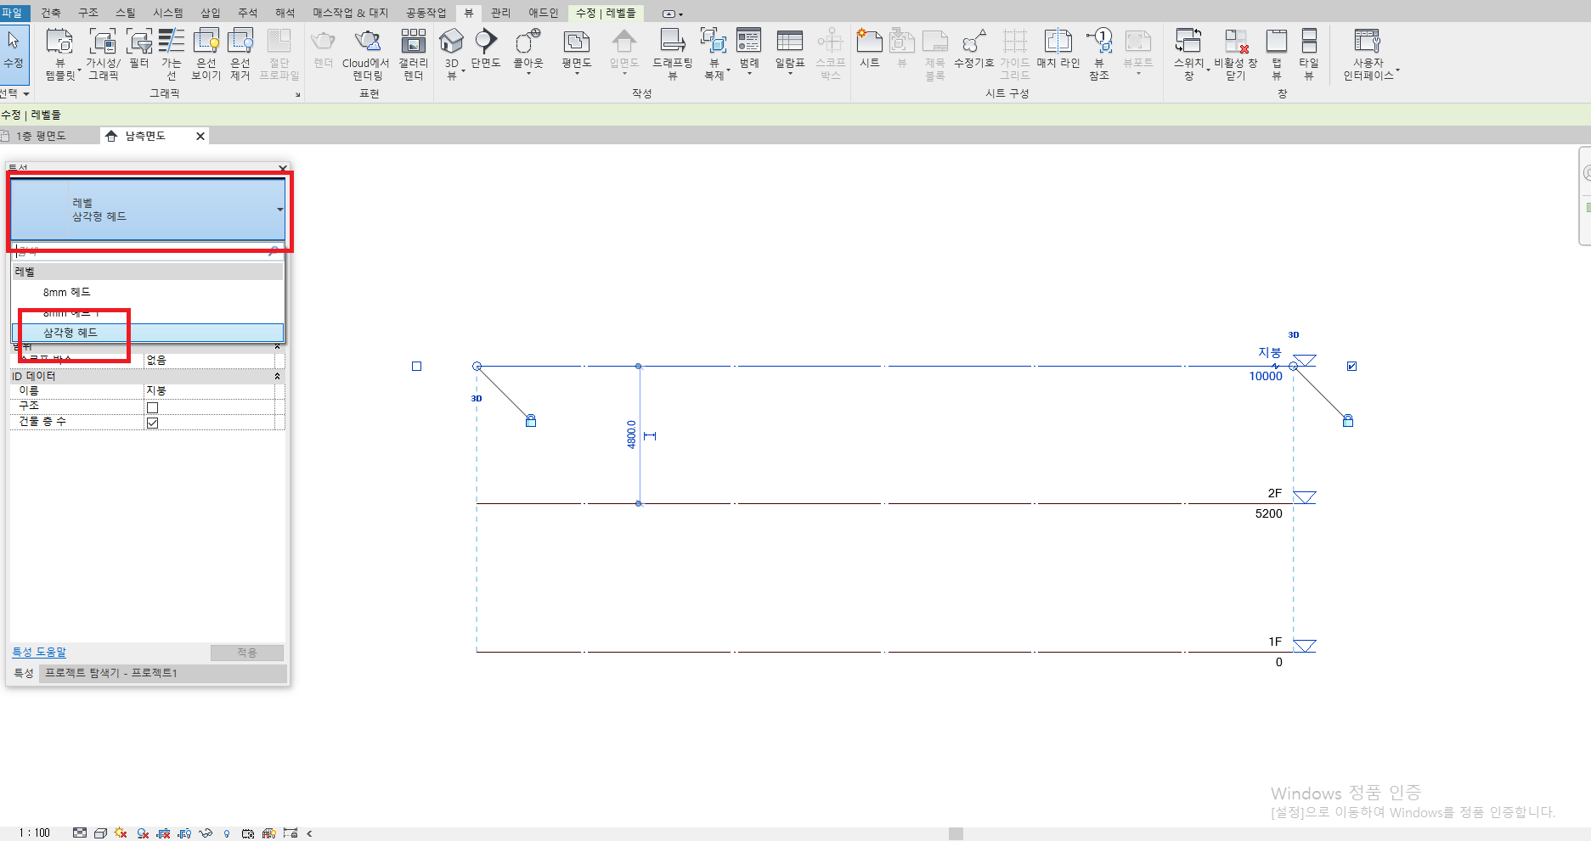Select the 매치 라인 matchline tool

point(1058,48)
